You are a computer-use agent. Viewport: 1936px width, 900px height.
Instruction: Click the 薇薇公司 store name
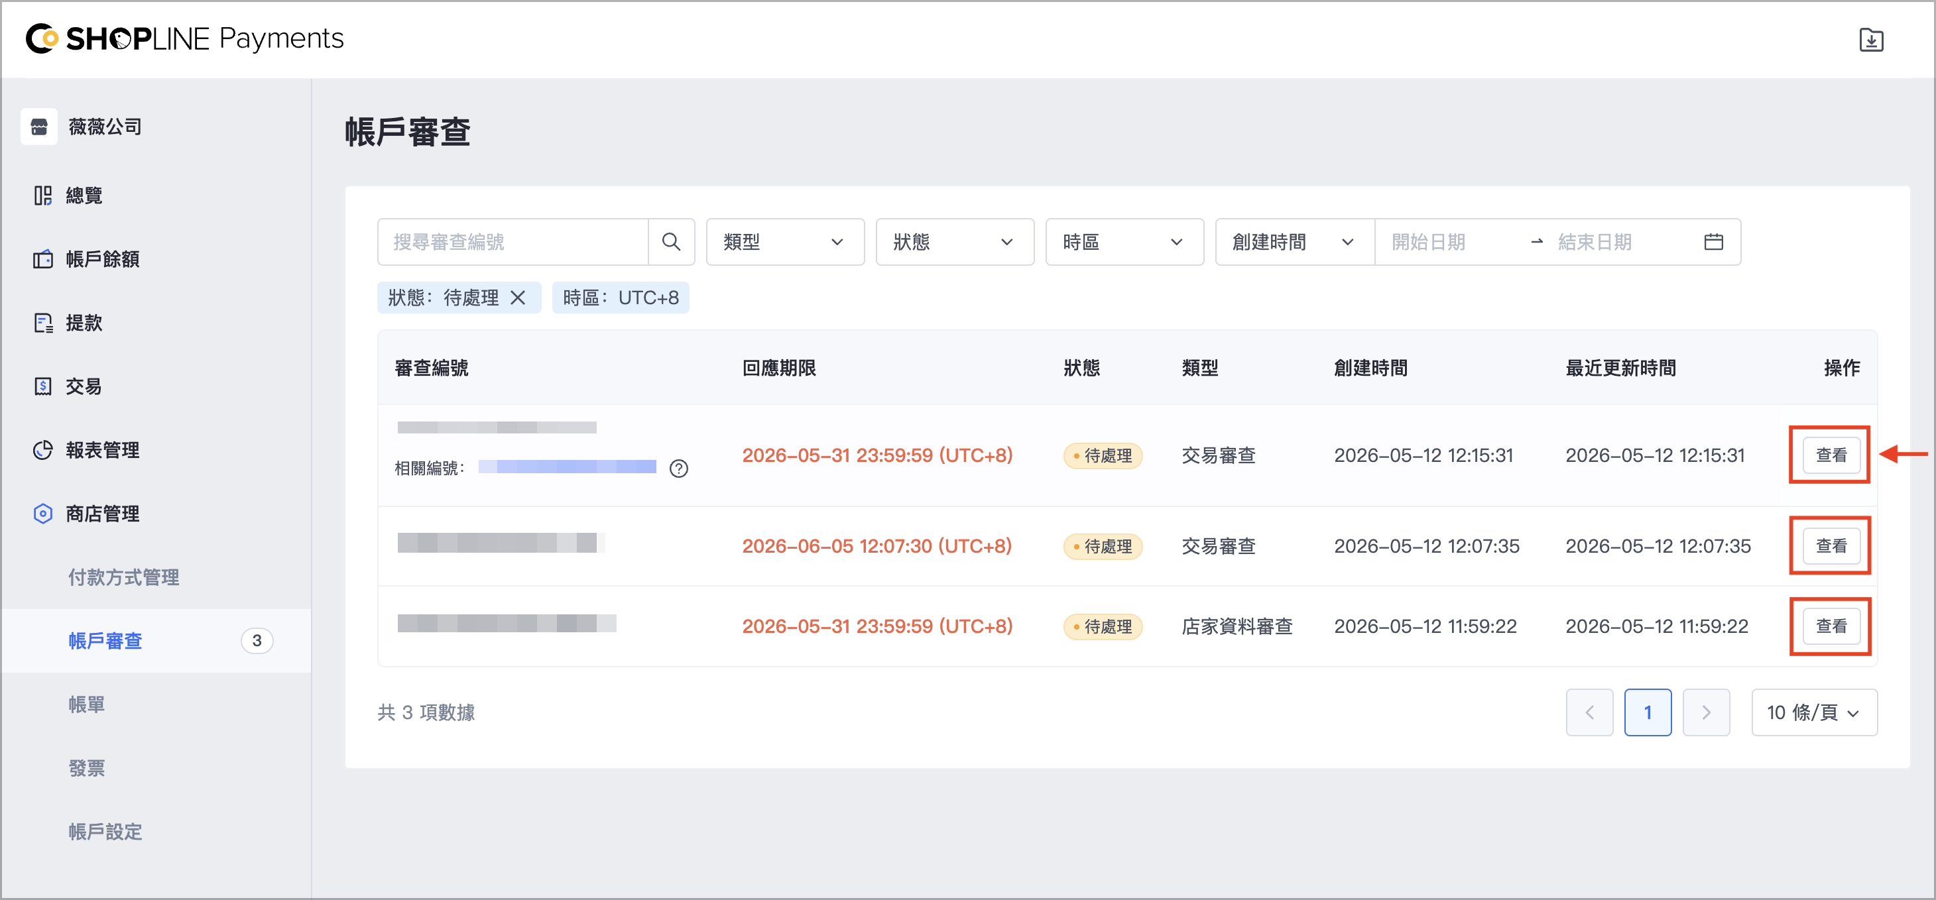pyautogui.click(x=105, y=126)
